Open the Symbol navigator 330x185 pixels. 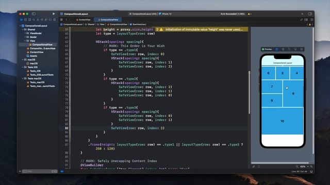tap(30, 20)
